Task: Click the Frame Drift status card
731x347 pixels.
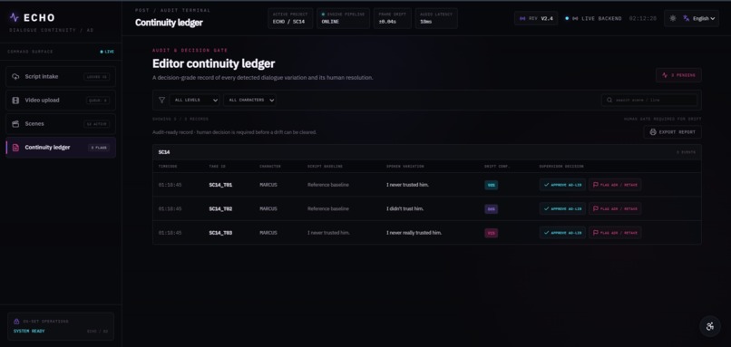Action: [393, 18]
